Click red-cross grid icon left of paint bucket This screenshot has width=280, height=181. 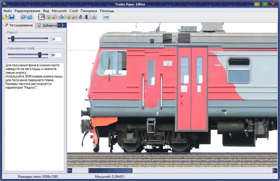(x=55, y=17)
